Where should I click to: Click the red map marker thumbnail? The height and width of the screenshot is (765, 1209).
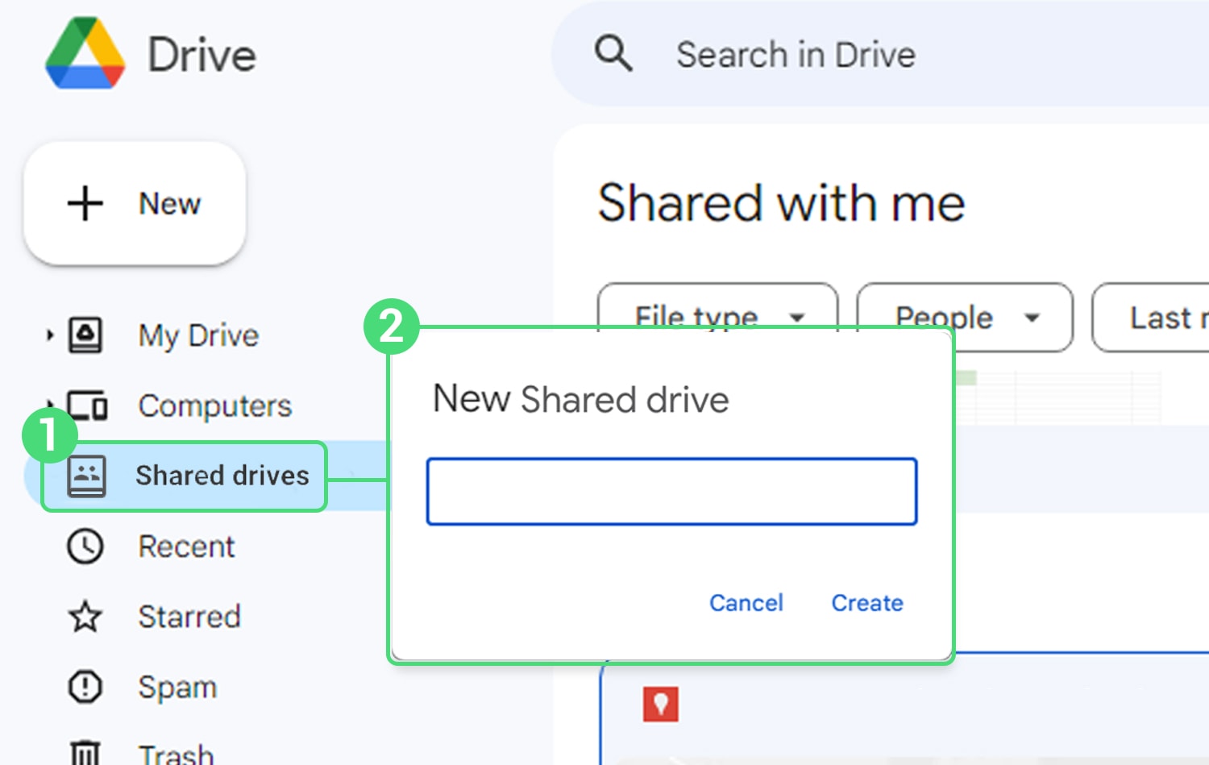pos(659,705)
